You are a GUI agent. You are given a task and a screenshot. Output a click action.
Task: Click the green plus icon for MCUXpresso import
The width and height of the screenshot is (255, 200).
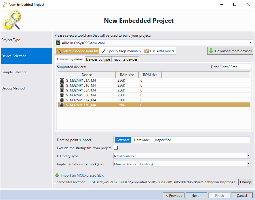click(57, 175)
